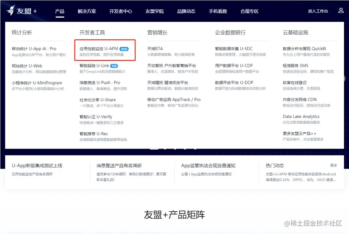Open 网站统计 U-Web

tap(27, 66)
